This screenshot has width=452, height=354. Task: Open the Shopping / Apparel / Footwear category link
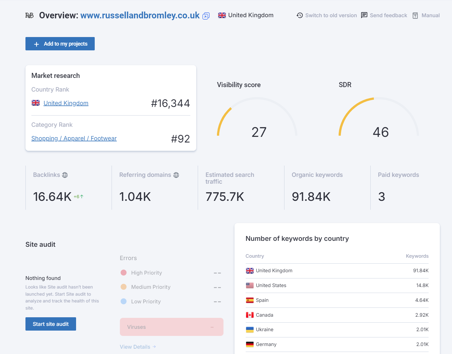point(74,138)
